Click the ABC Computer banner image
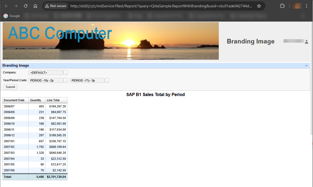 pos(110,41)
